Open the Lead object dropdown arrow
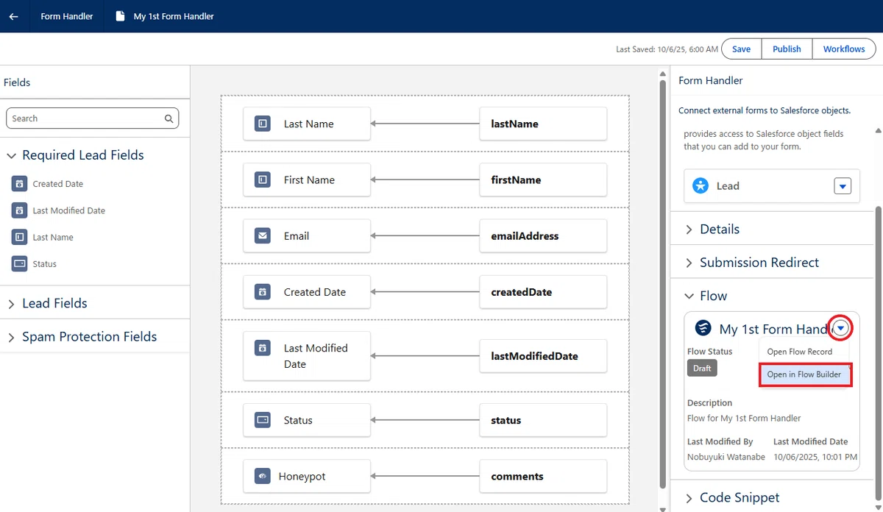The width and height of the screenshot is (883, 512). 843,186
